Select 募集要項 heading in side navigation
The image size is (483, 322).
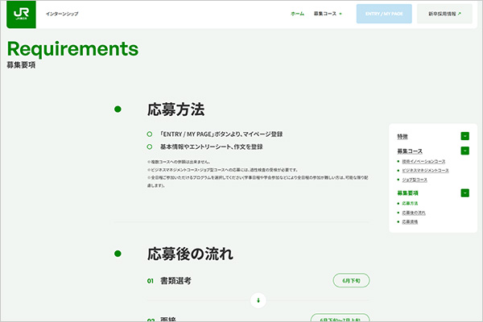point(407,193)
